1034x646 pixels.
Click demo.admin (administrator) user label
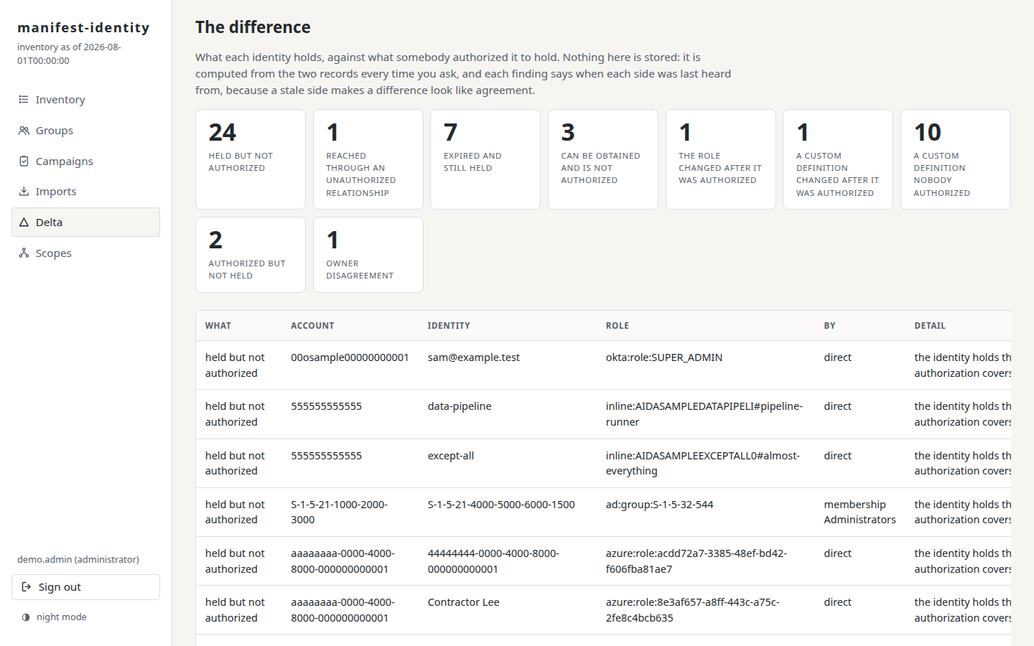[78, 560]
